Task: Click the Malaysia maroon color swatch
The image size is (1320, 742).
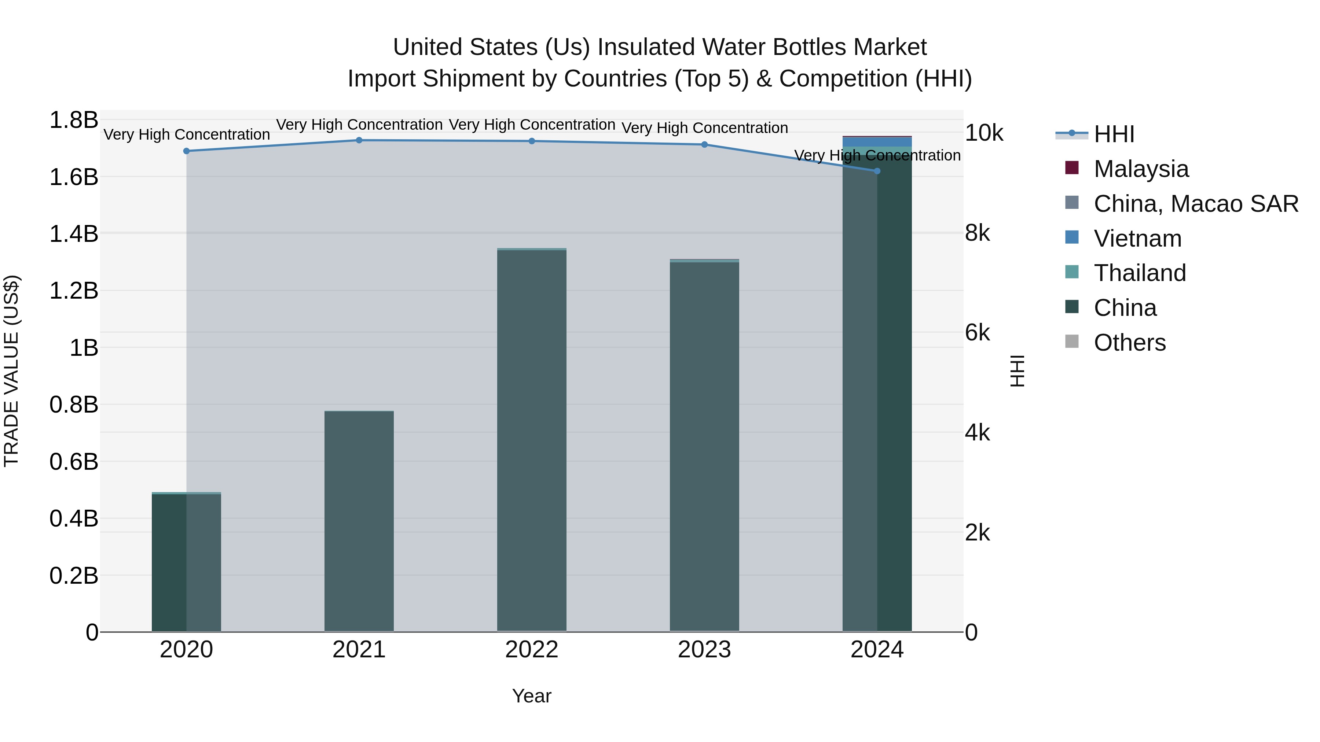Action: pos(1071,167)
